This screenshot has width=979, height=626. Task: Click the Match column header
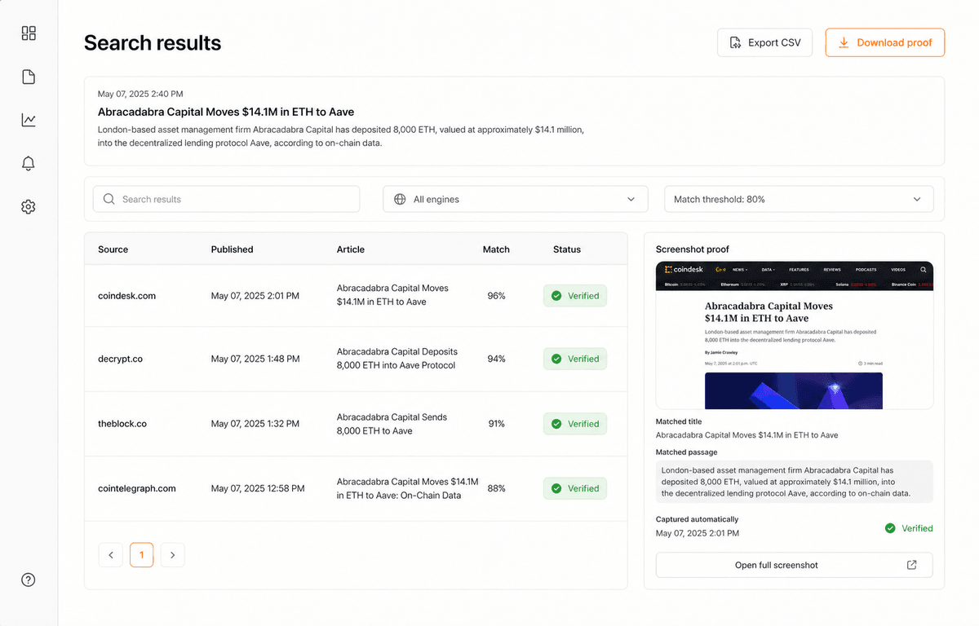tap(496, 249)
